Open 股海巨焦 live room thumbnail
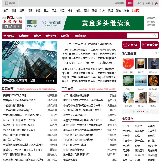The height and width of the screenshot is (161, 161). [128, 98]
